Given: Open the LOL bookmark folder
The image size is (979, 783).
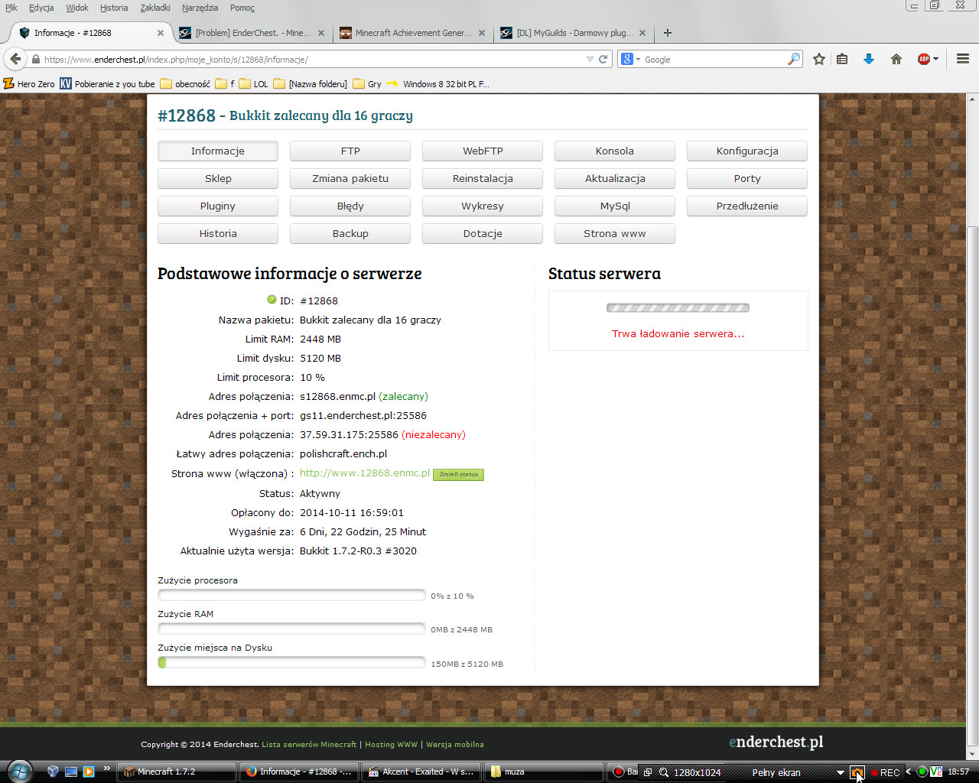Looking at the screenshot, I should click(x=253, y=84).
